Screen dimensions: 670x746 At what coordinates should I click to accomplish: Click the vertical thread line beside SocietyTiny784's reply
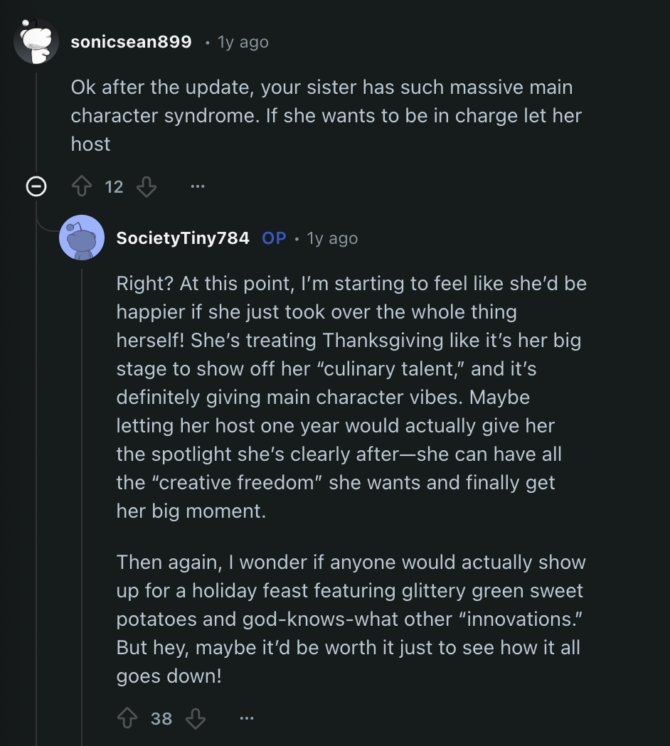pyautogui.click(x=81, y=498)
